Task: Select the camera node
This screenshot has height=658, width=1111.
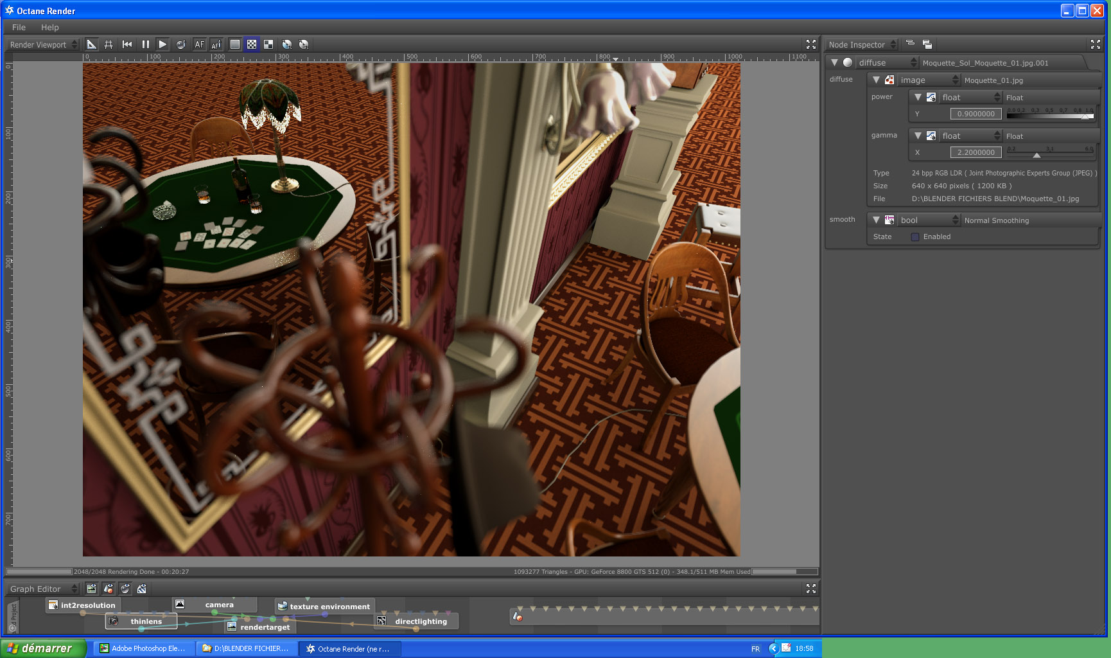Action: (x=214, y=605)
